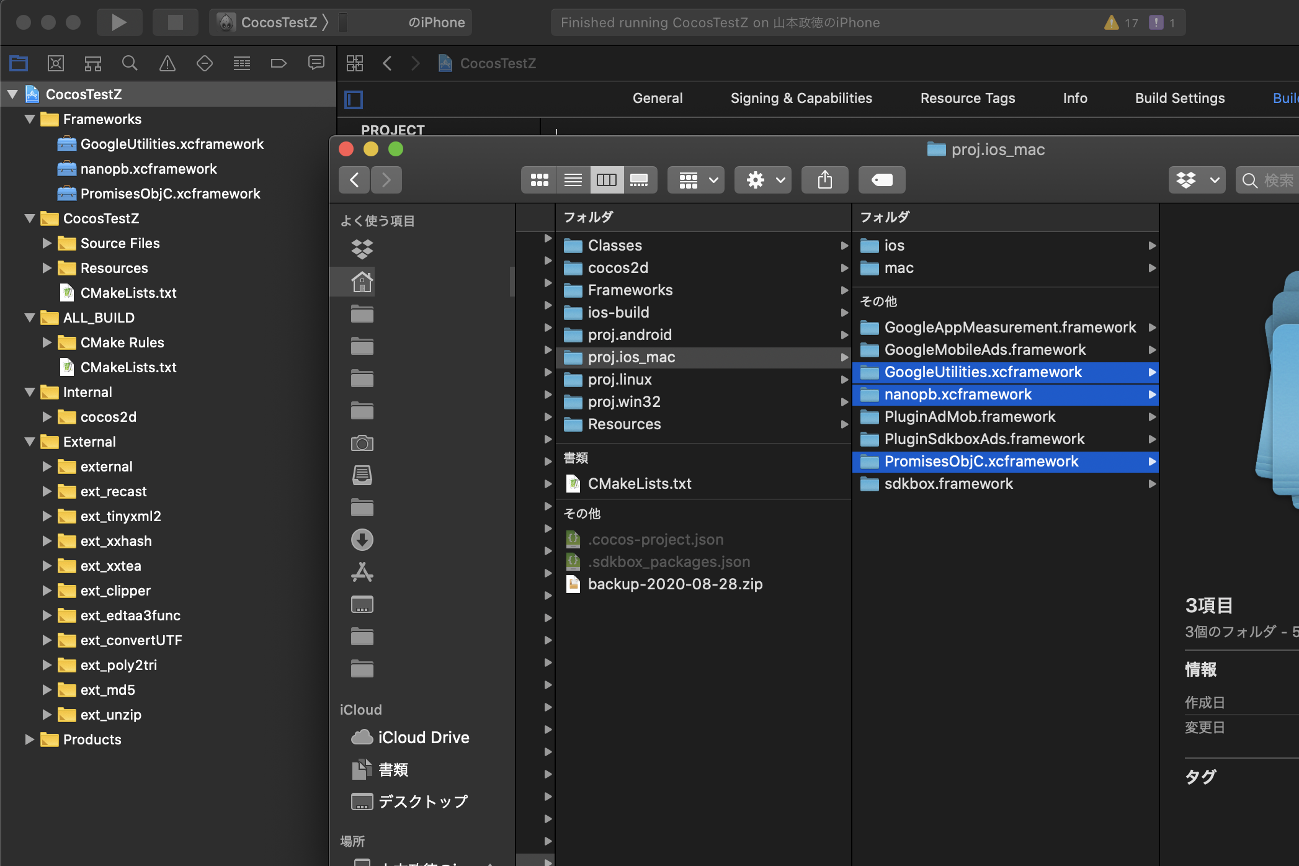Select nanopb.xcframework in Xcode navigator
Viewport: 1299px width, 866px height.
(x=148, y=169)
